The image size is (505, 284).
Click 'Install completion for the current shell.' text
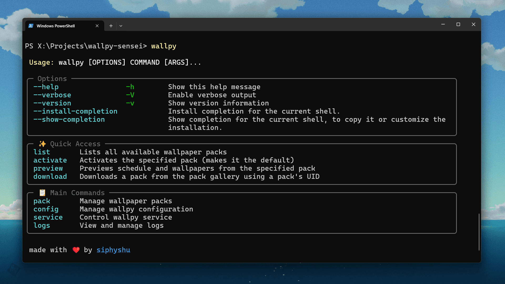[254, 111]
